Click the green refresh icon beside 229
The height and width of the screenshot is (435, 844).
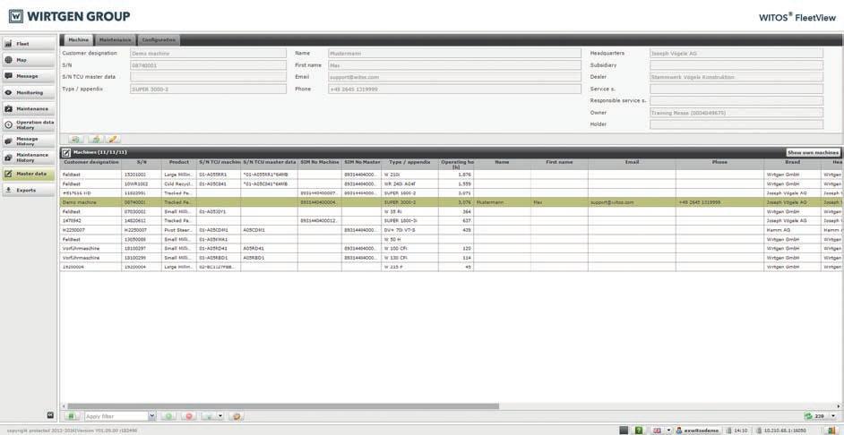808,416
